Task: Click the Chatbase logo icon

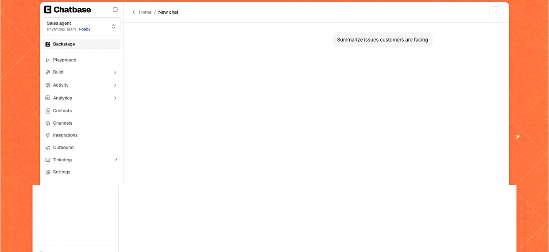Action: 48,10
